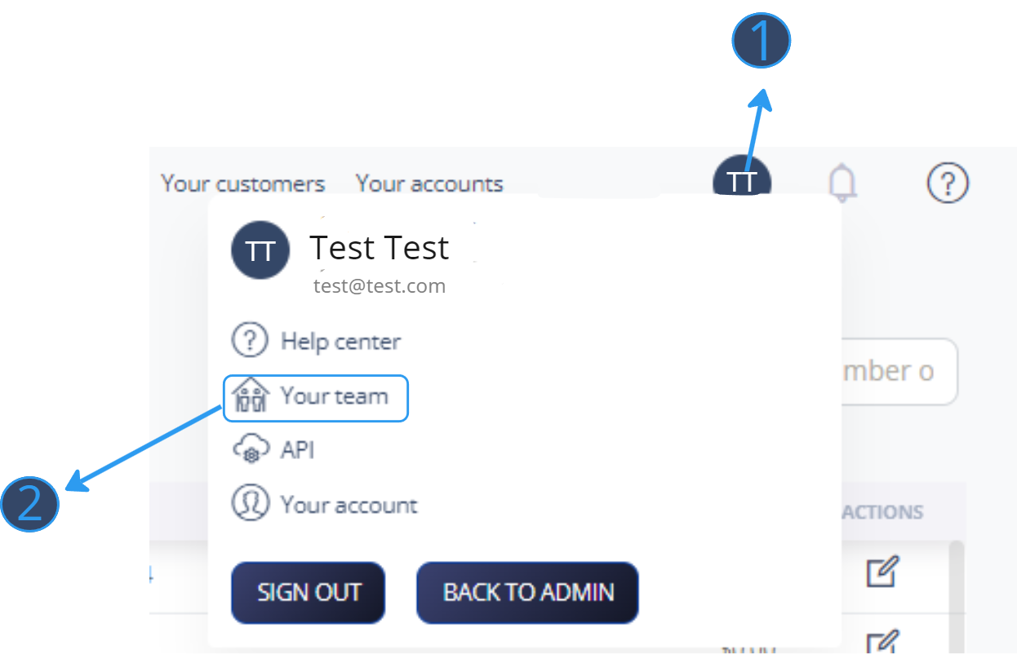
Task: Click the TT avatar in top bar
Action: [742, 176]
